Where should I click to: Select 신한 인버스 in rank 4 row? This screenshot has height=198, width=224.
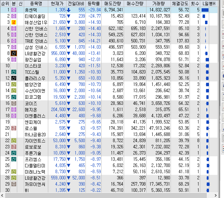pos(36,29)
